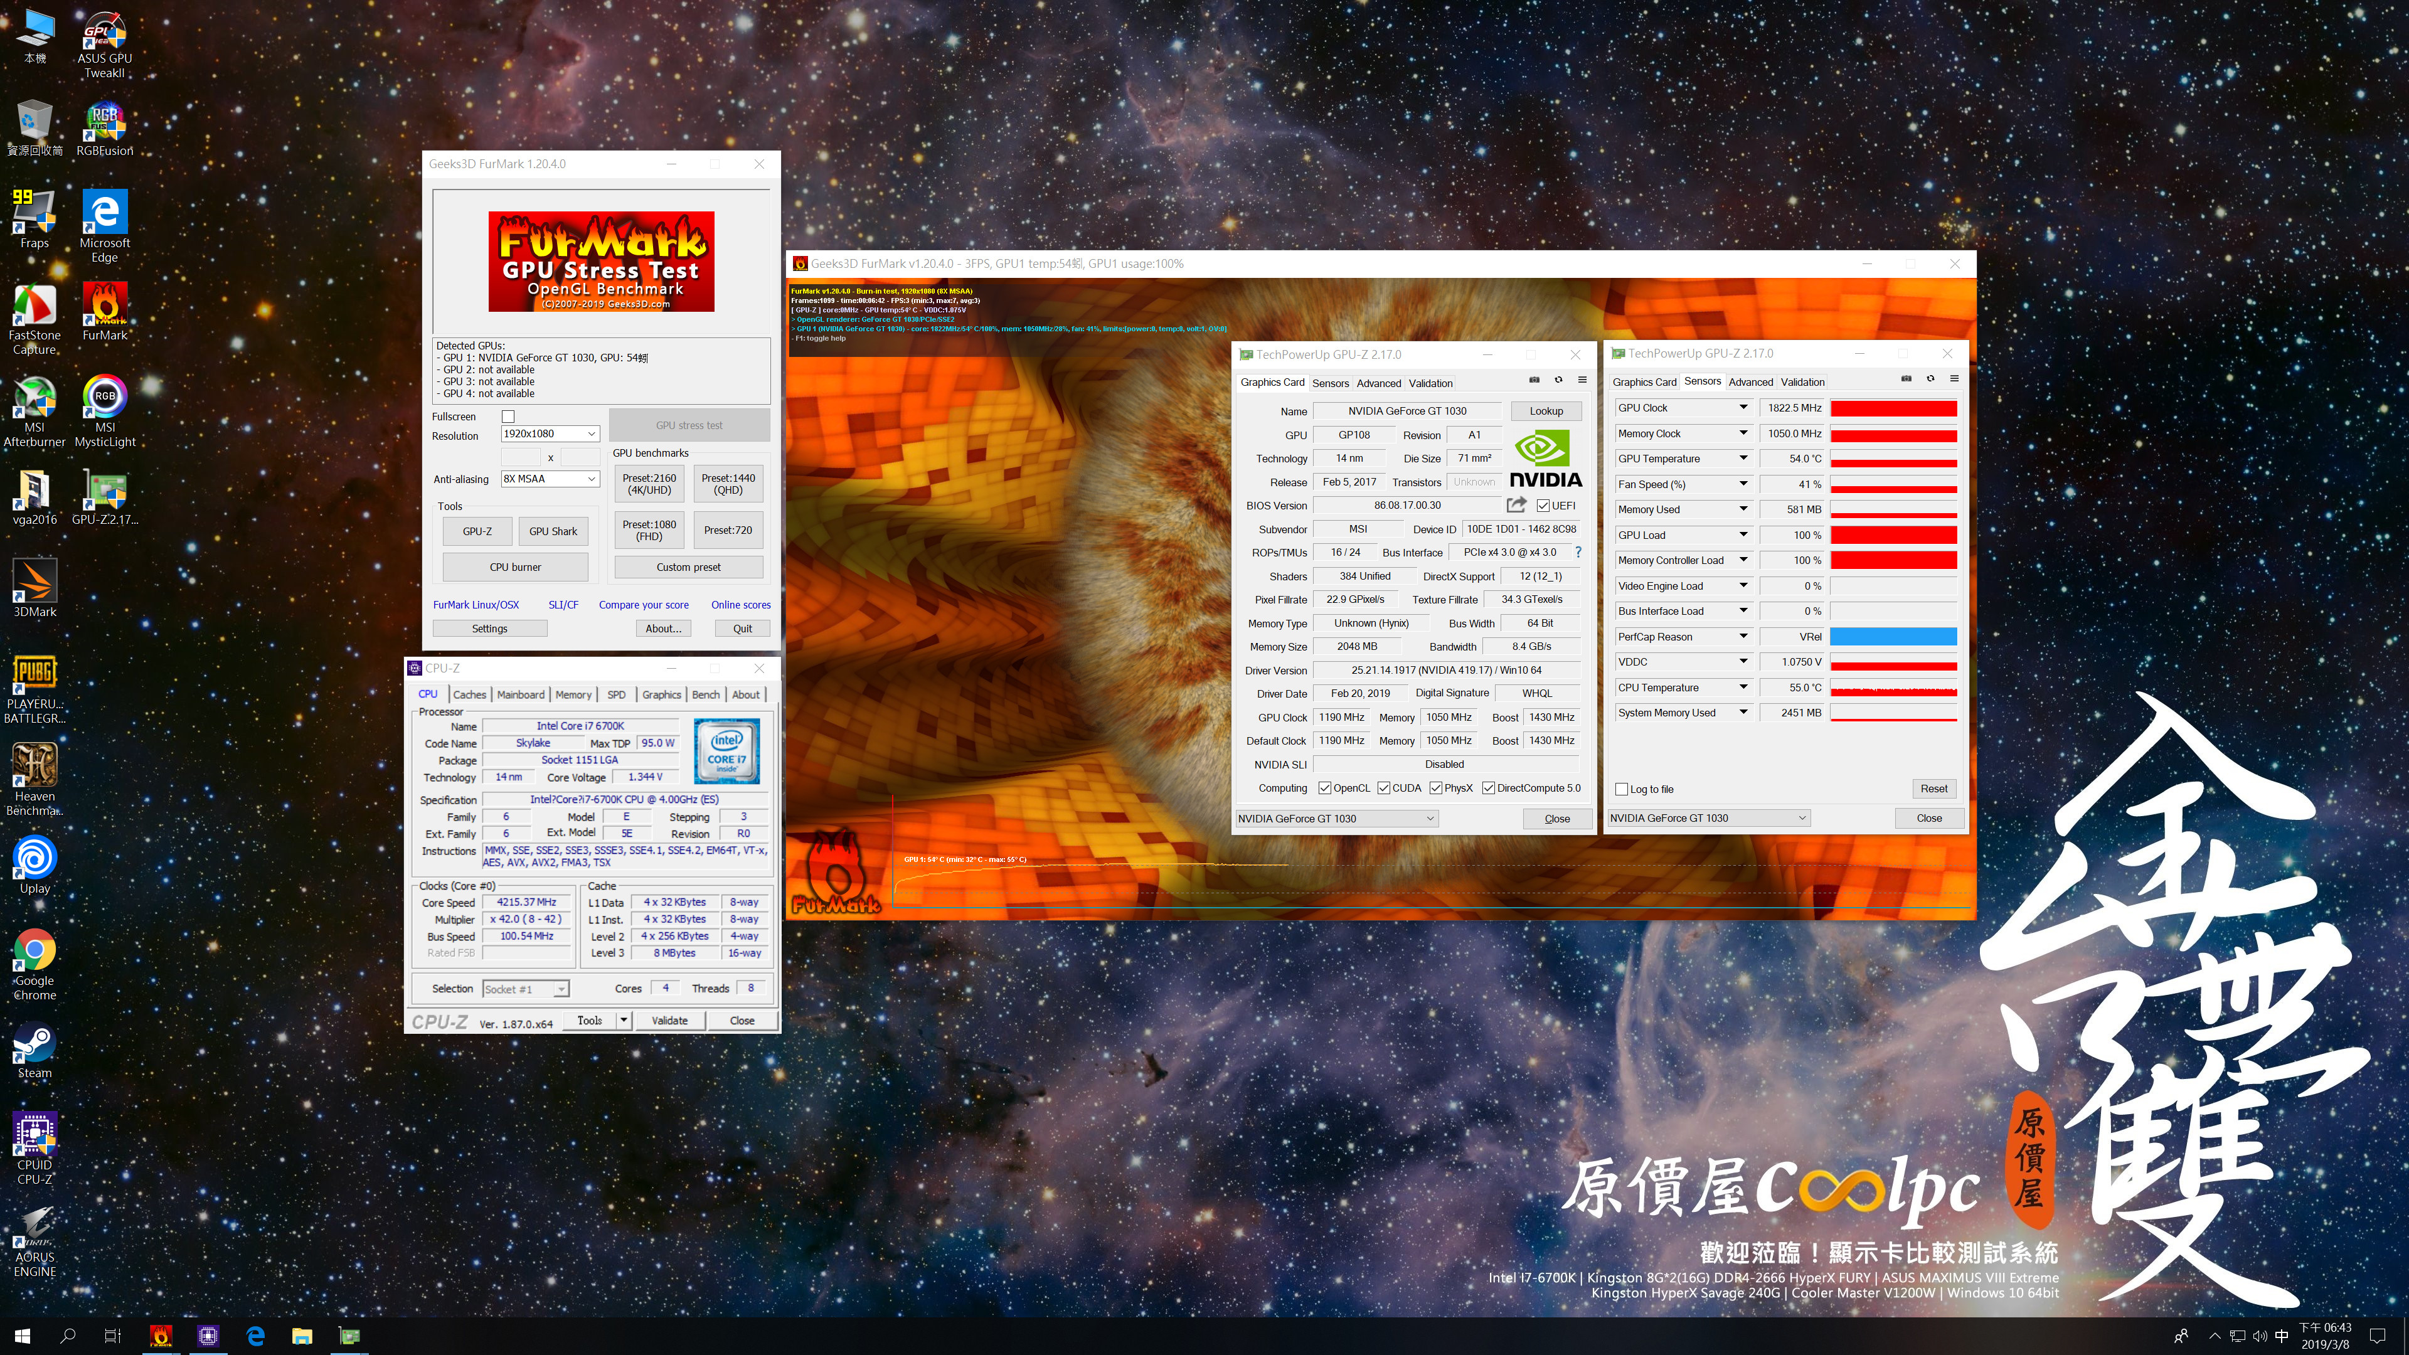
Task: Open Validation tab in GPU-Z Sensors window
Action: (1802, 383)
